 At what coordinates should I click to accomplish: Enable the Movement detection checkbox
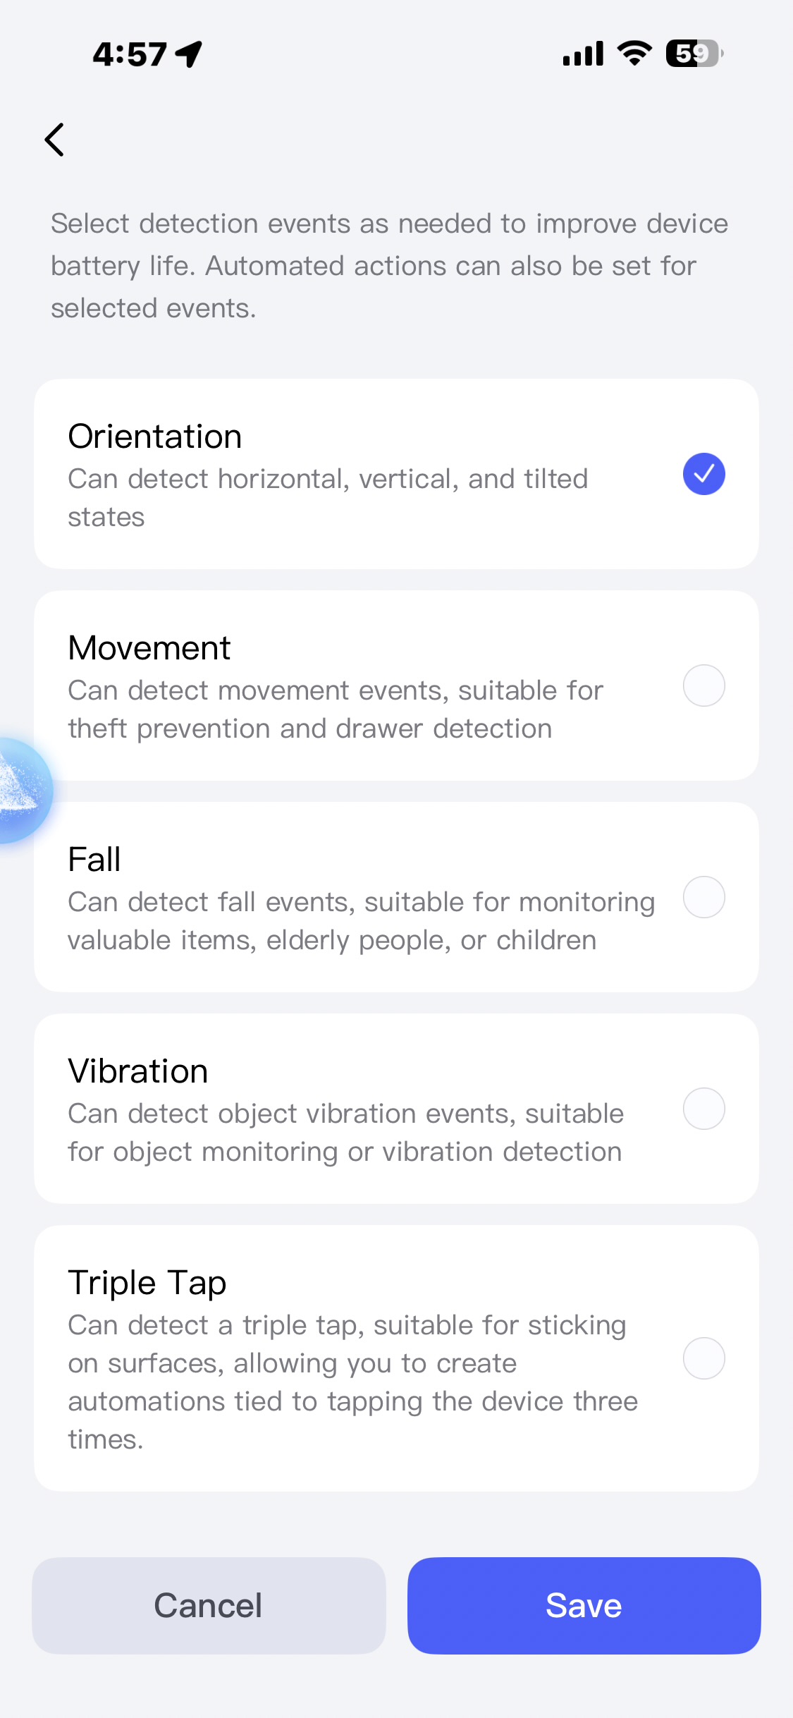703,686
